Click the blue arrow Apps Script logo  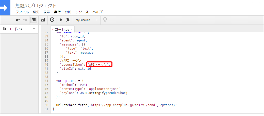coord(5,8)
